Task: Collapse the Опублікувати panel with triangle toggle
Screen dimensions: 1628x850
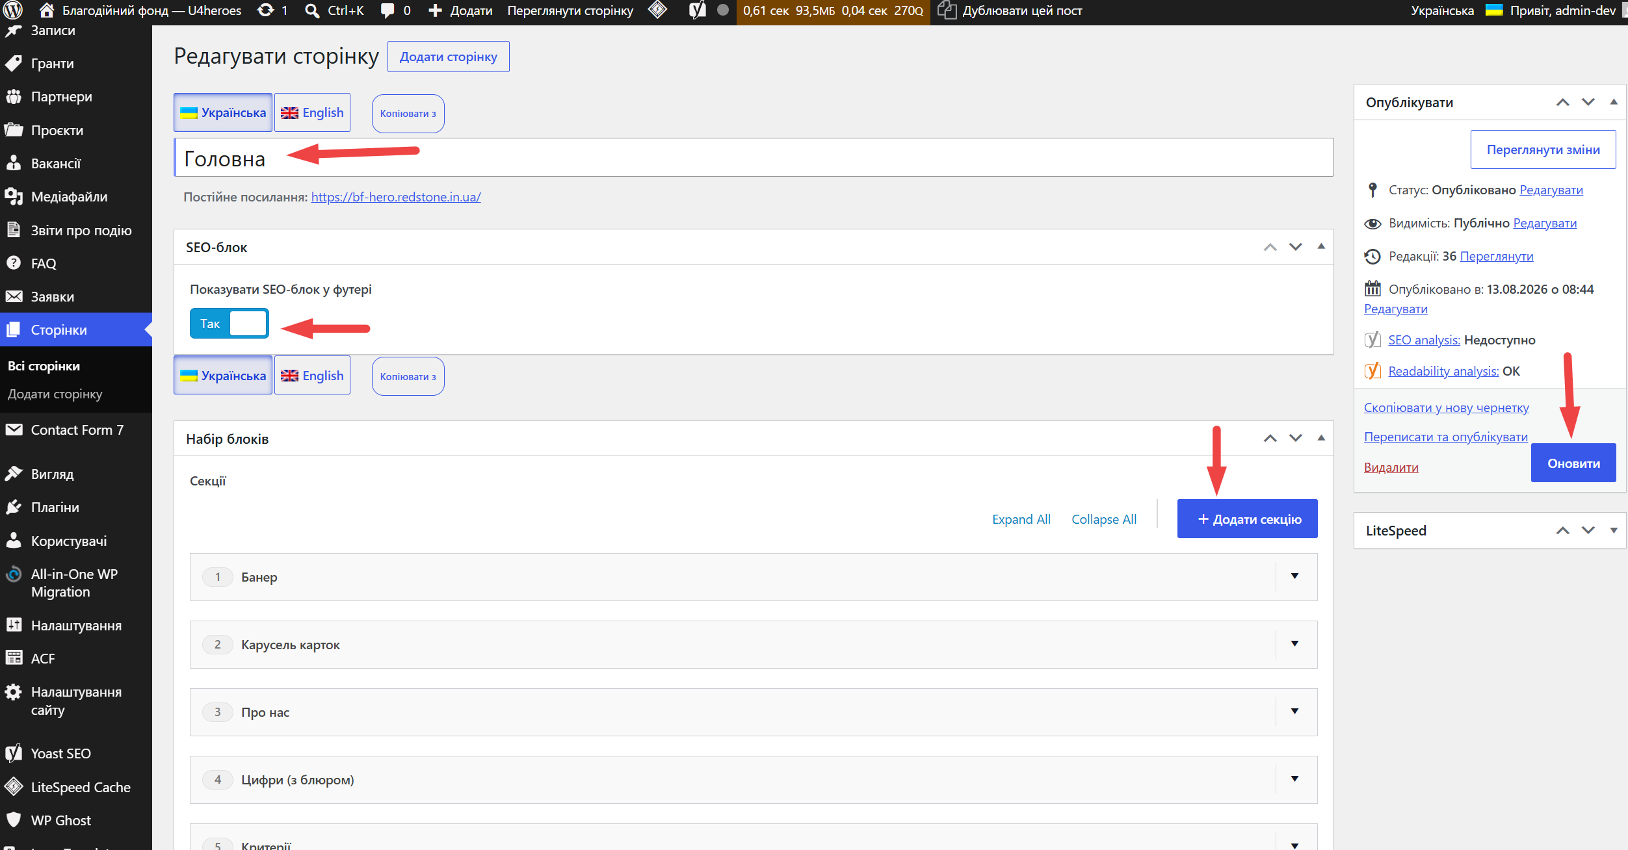Action: click(1614, 102)
